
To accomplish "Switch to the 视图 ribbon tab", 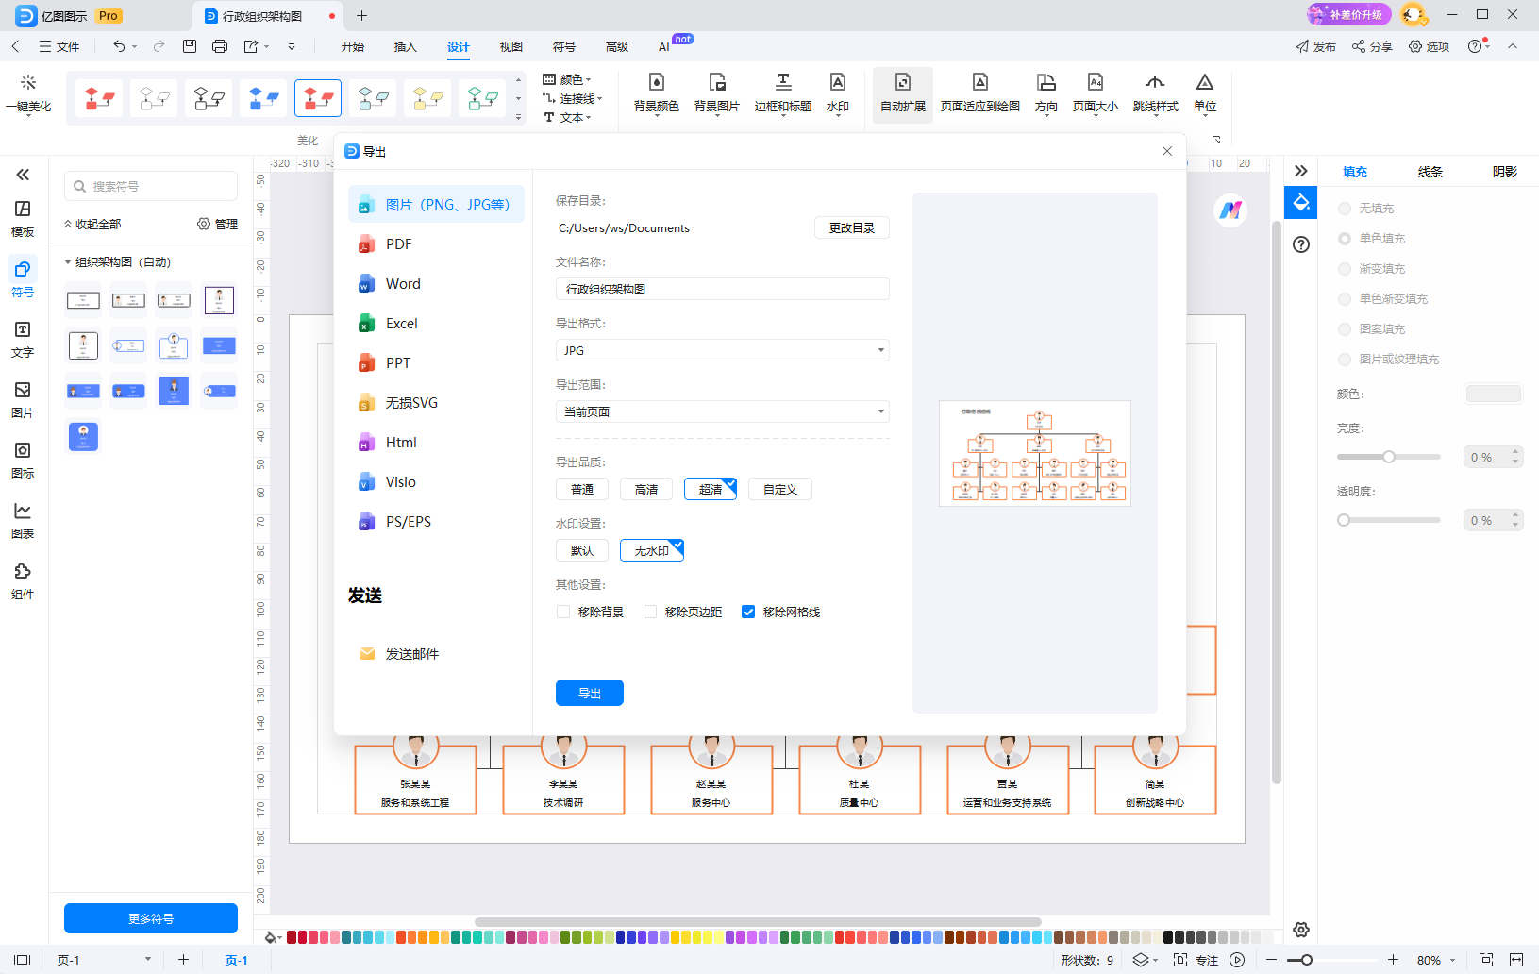I will click(511, 46).
